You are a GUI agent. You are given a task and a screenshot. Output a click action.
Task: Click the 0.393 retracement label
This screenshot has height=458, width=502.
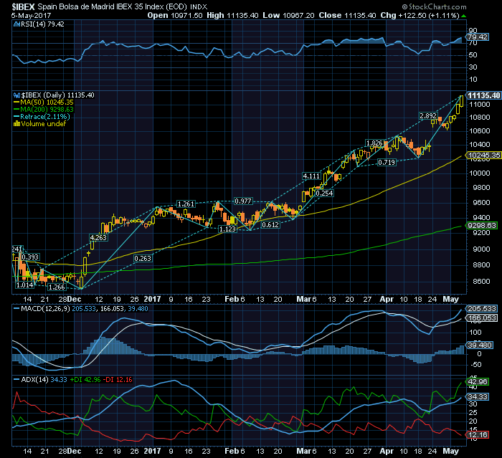[30, 257]
